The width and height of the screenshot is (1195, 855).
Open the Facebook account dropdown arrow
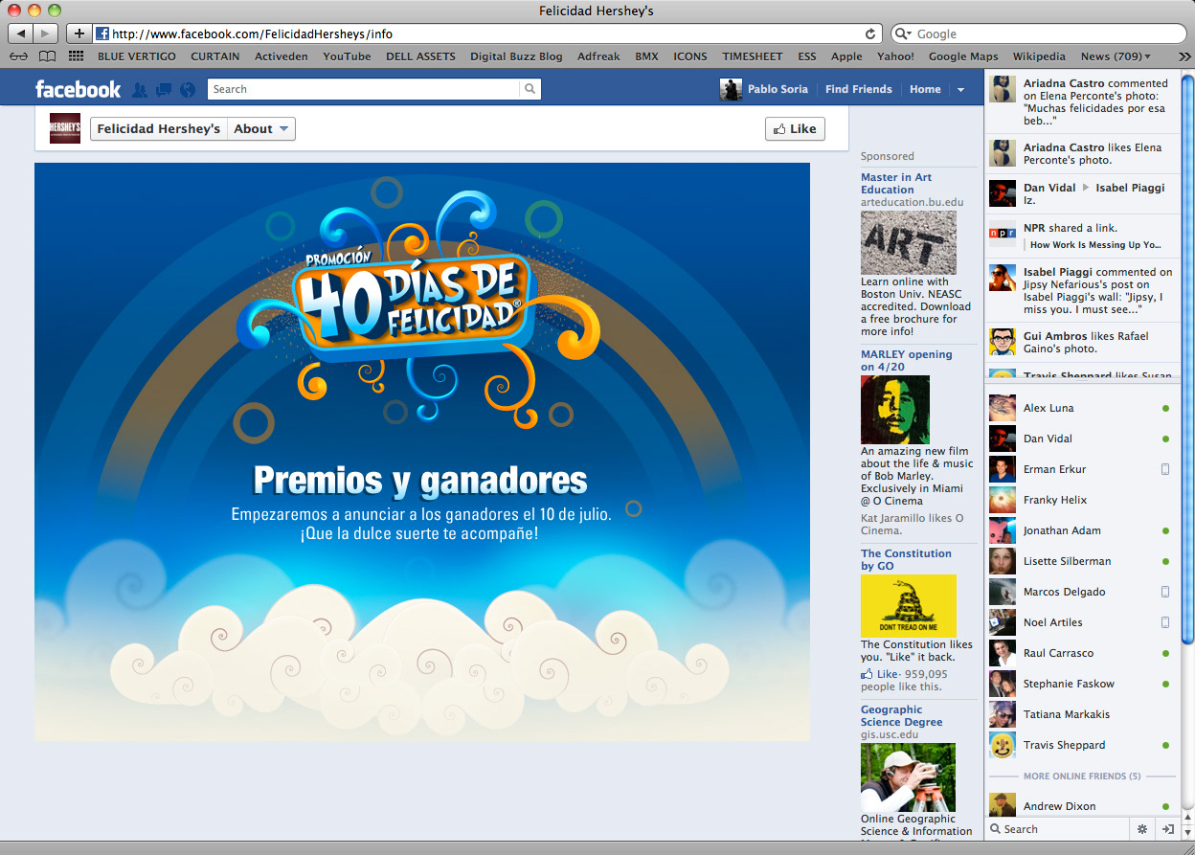pos(960,89)
